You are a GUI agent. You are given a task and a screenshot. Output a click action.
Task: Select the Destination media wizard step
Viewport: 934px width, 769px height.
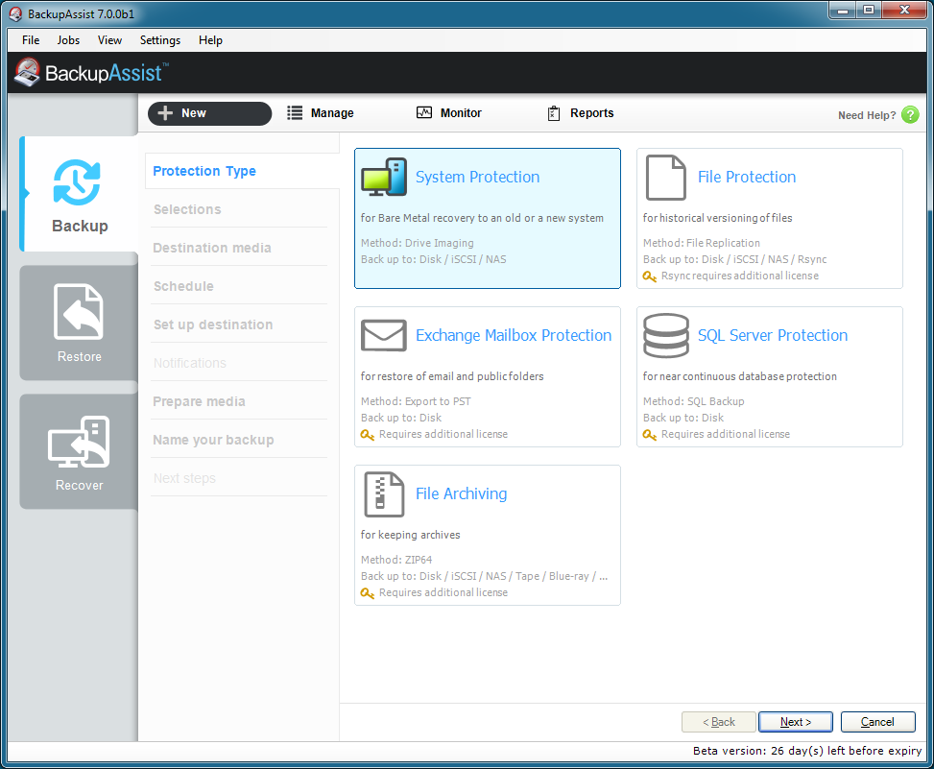tap(212, 248)
